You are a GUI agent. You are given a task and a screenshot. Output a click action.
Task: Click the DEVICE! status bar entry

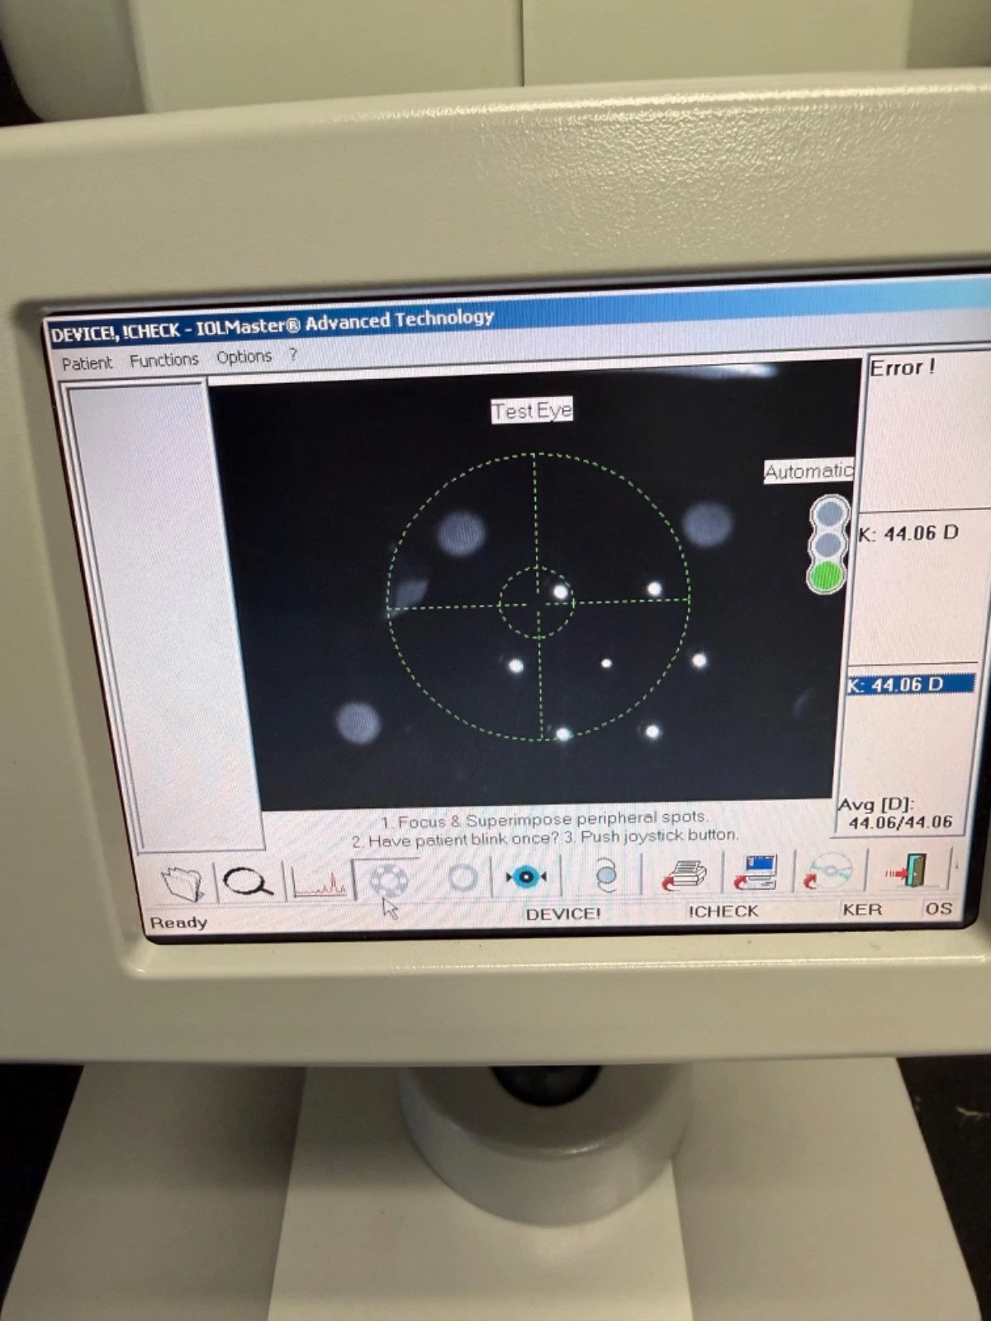(x=562, y=914)
